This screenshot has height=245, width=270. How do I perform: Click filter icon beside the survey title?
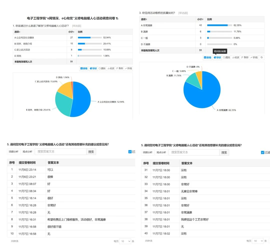point(117,18)
